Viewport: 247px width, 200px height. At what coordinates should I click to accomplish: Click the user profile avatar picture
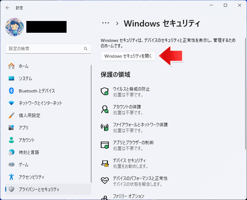point(15,27)
